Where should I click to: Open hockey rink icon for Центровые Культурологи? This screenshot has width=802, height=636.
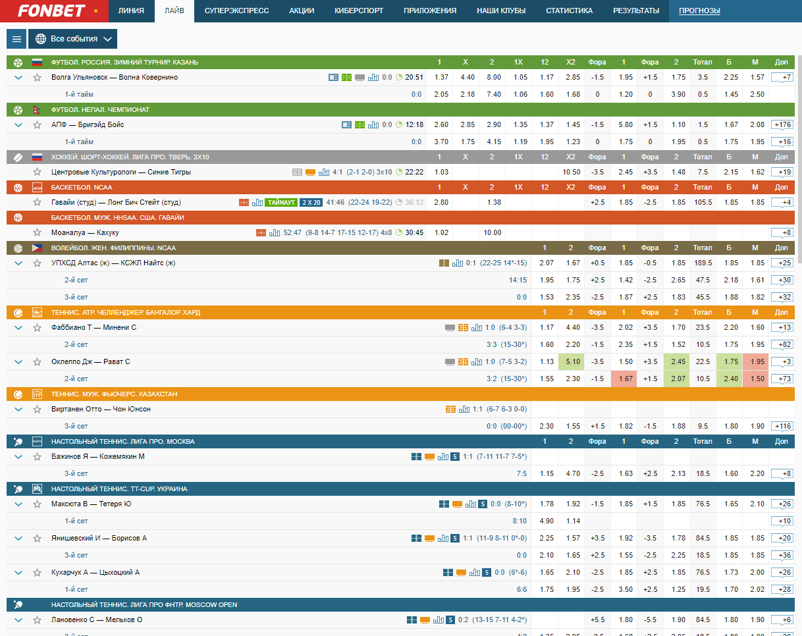pos(297,172)
